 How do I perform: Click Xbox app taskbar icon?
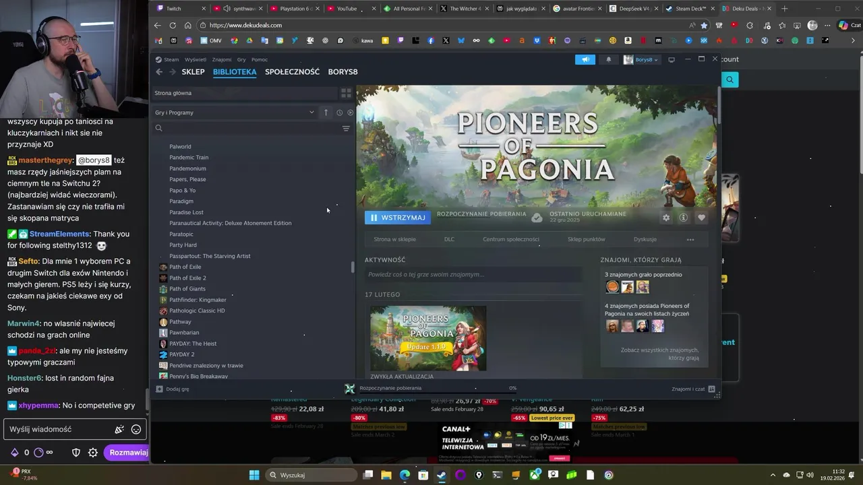click(535, 475)
